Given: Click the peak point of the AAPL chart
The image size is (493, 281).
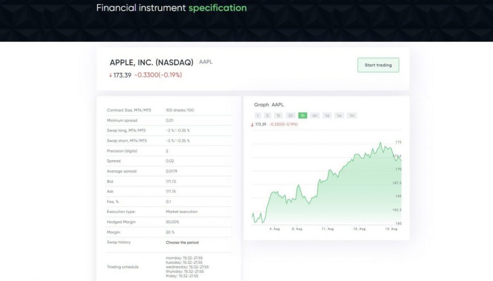Looking at the screenshot, I should click(x=380, y=143).
